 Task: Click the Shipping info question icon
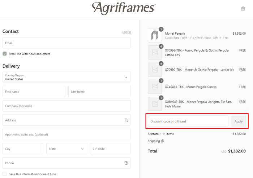pyautogui.click(x=163, y=141)
